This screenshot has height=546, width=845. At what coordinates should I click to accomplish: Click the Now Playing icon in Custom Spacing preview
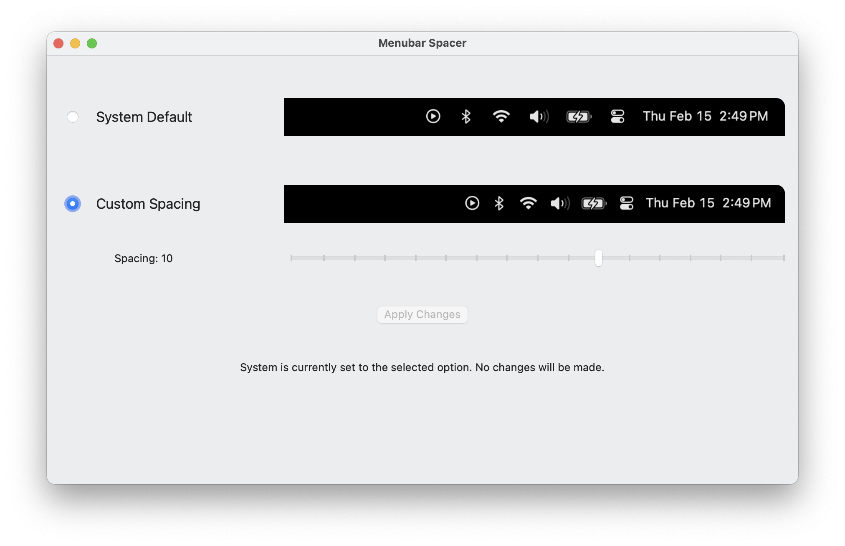point(472,202)
